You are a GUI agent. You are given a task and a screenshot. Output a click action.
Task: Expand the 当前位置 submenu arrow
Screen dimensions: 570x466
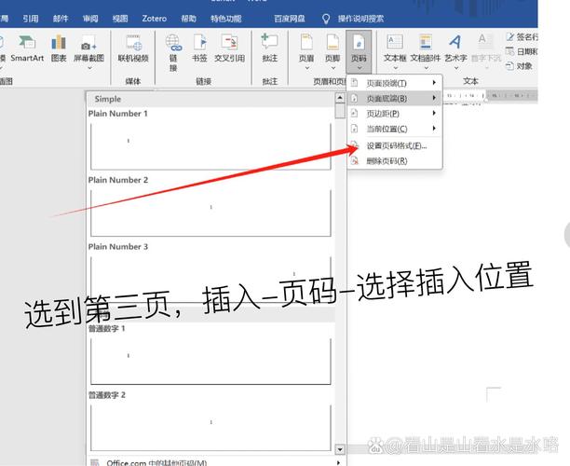(434, 129)
